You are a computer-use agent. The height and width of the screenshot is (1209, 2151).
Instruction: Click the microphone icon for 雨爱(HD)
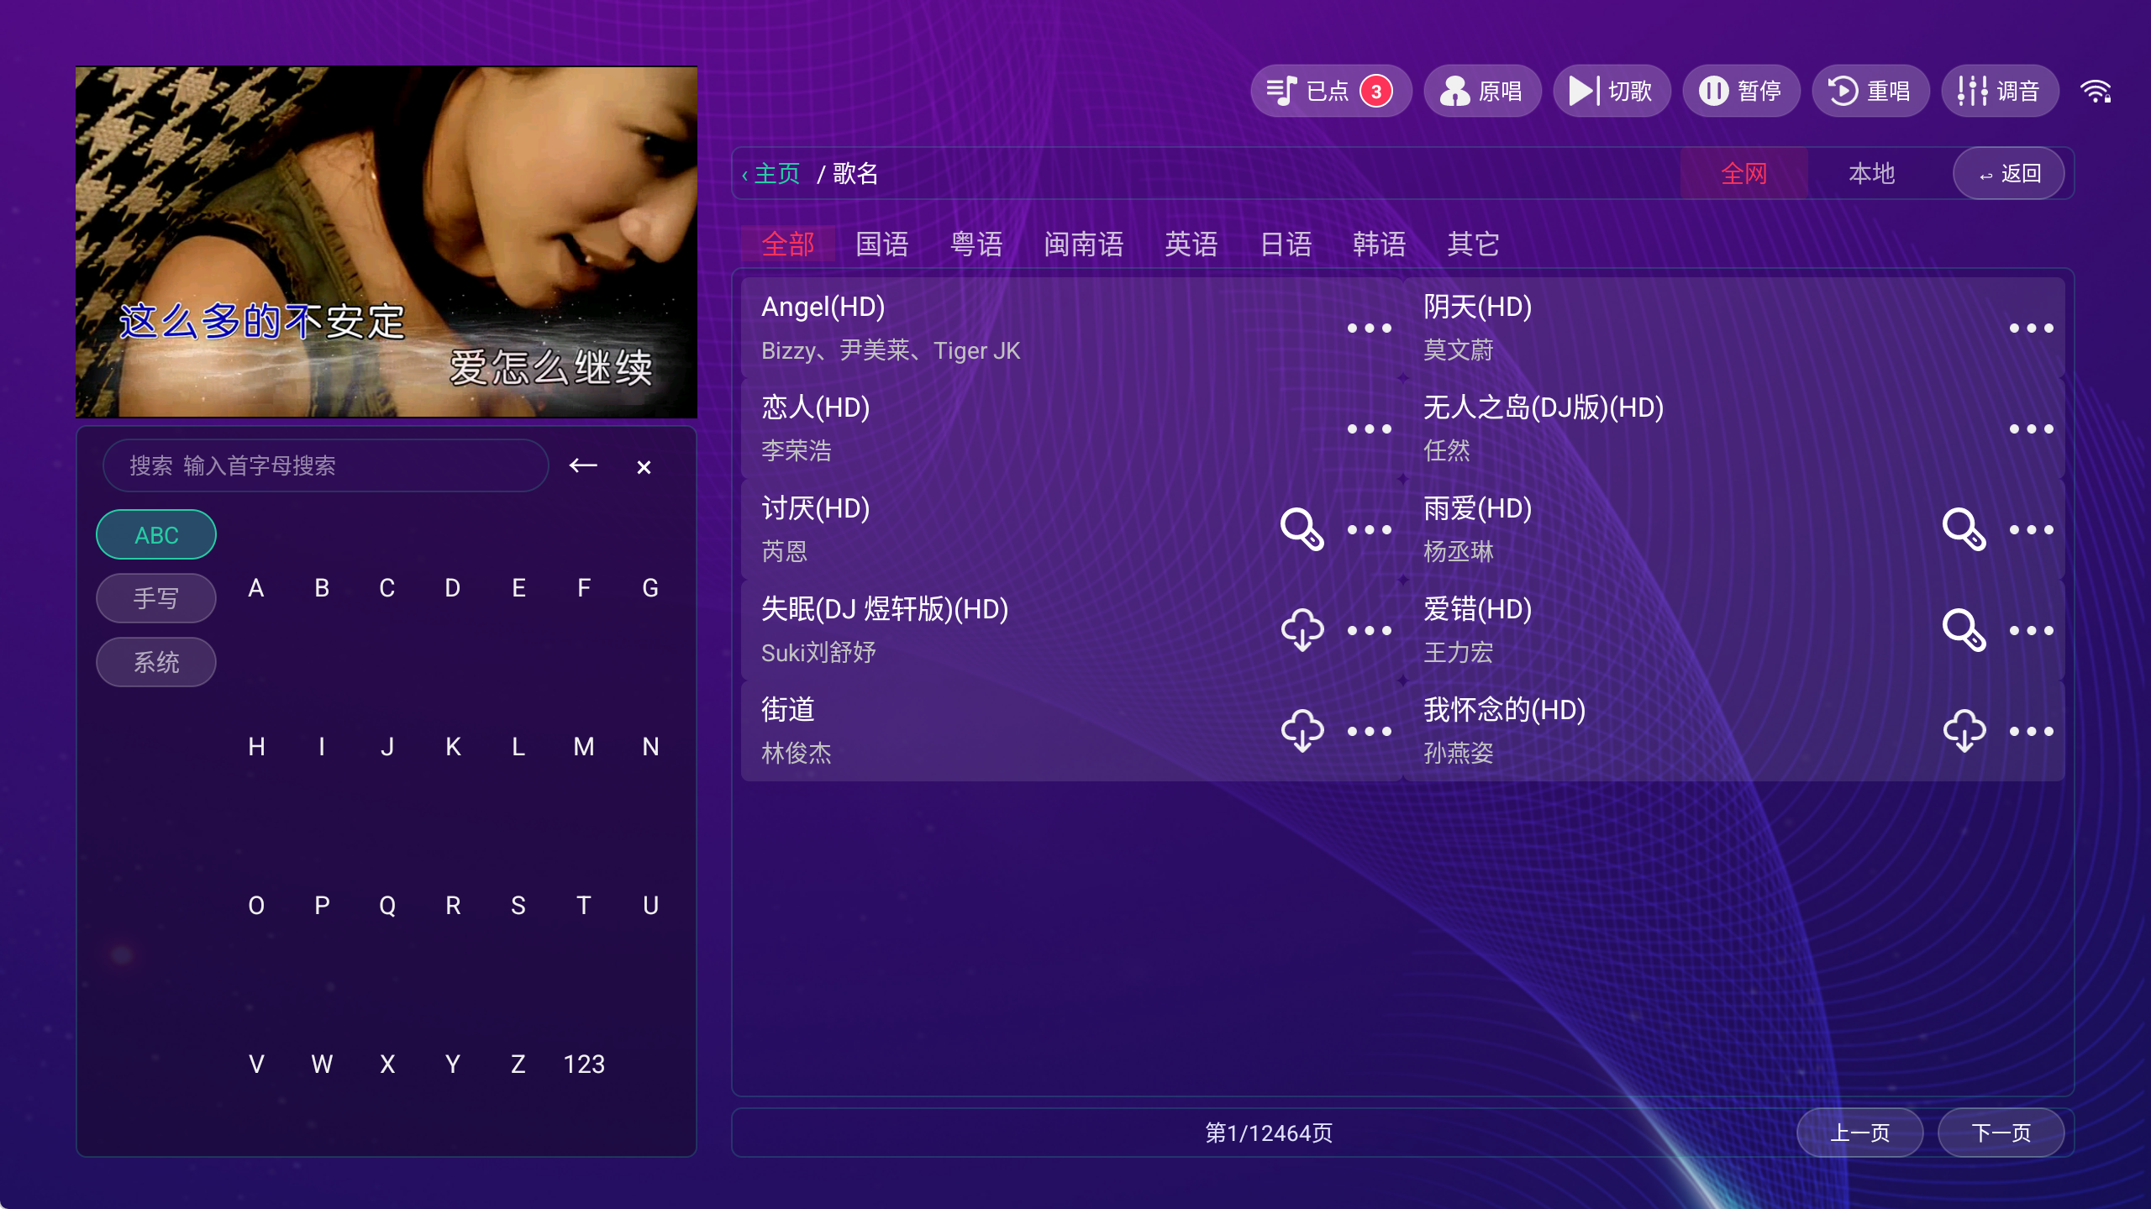[1964, 529]
